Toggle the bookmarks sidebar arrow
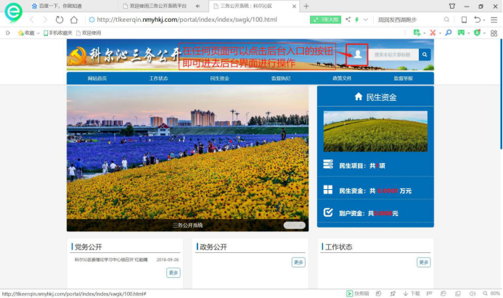 (x=8, y=33)
